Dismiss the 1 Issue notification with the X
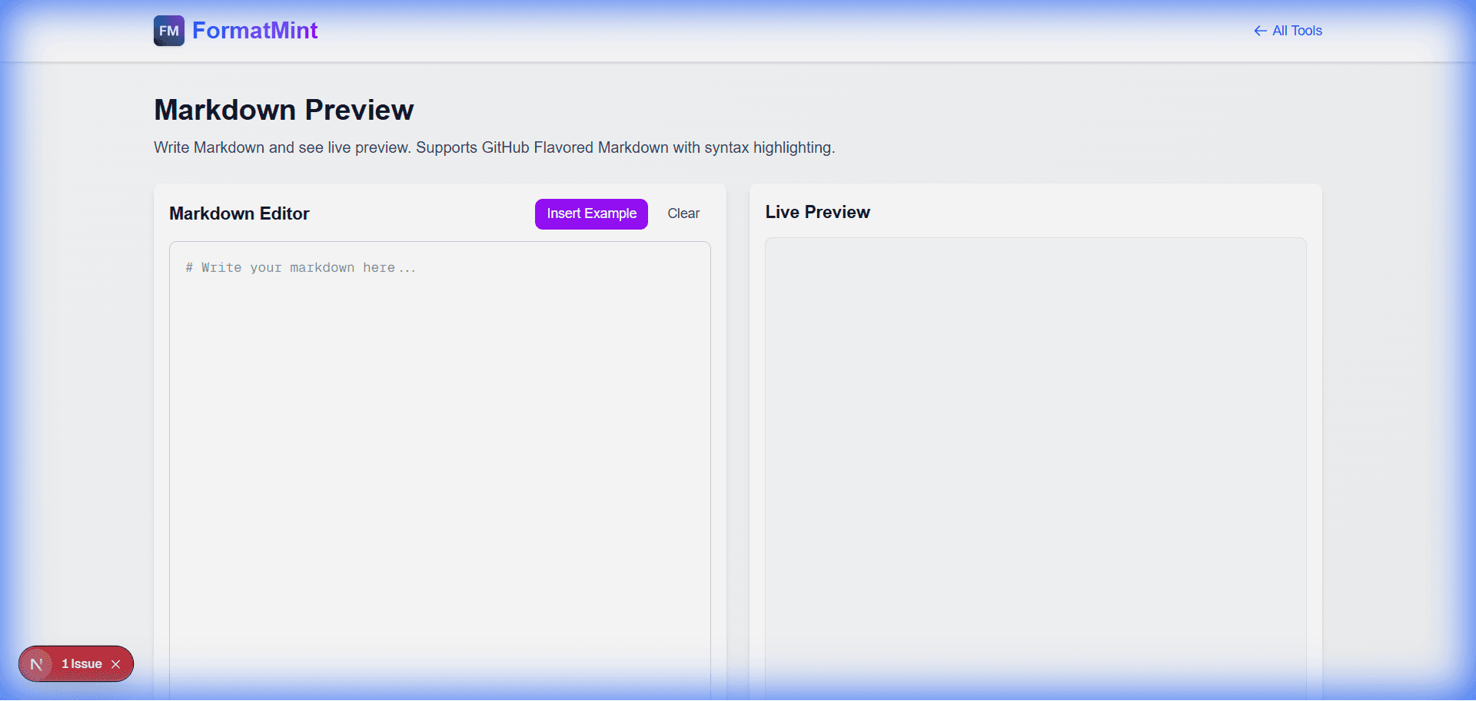Image resolution: width=1476 pixels, height=701 pixels. [x=116, y=663]
